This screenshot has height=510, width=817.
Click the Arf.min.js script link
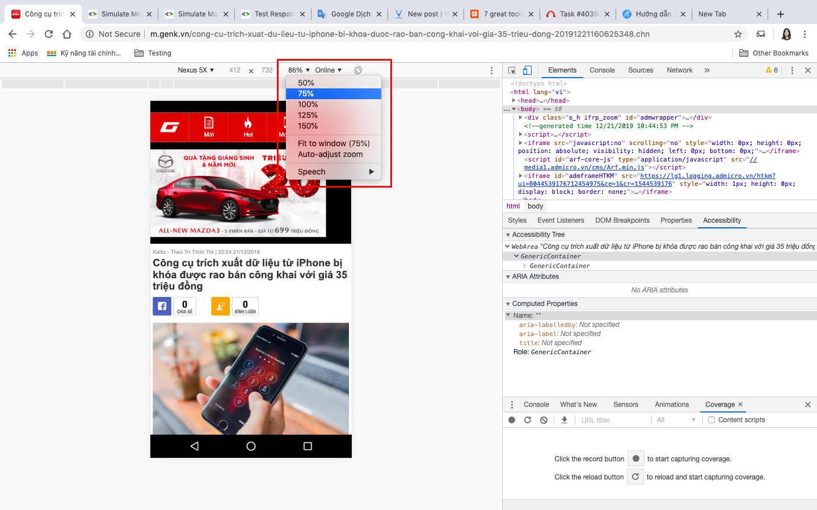tap(584, 168)
